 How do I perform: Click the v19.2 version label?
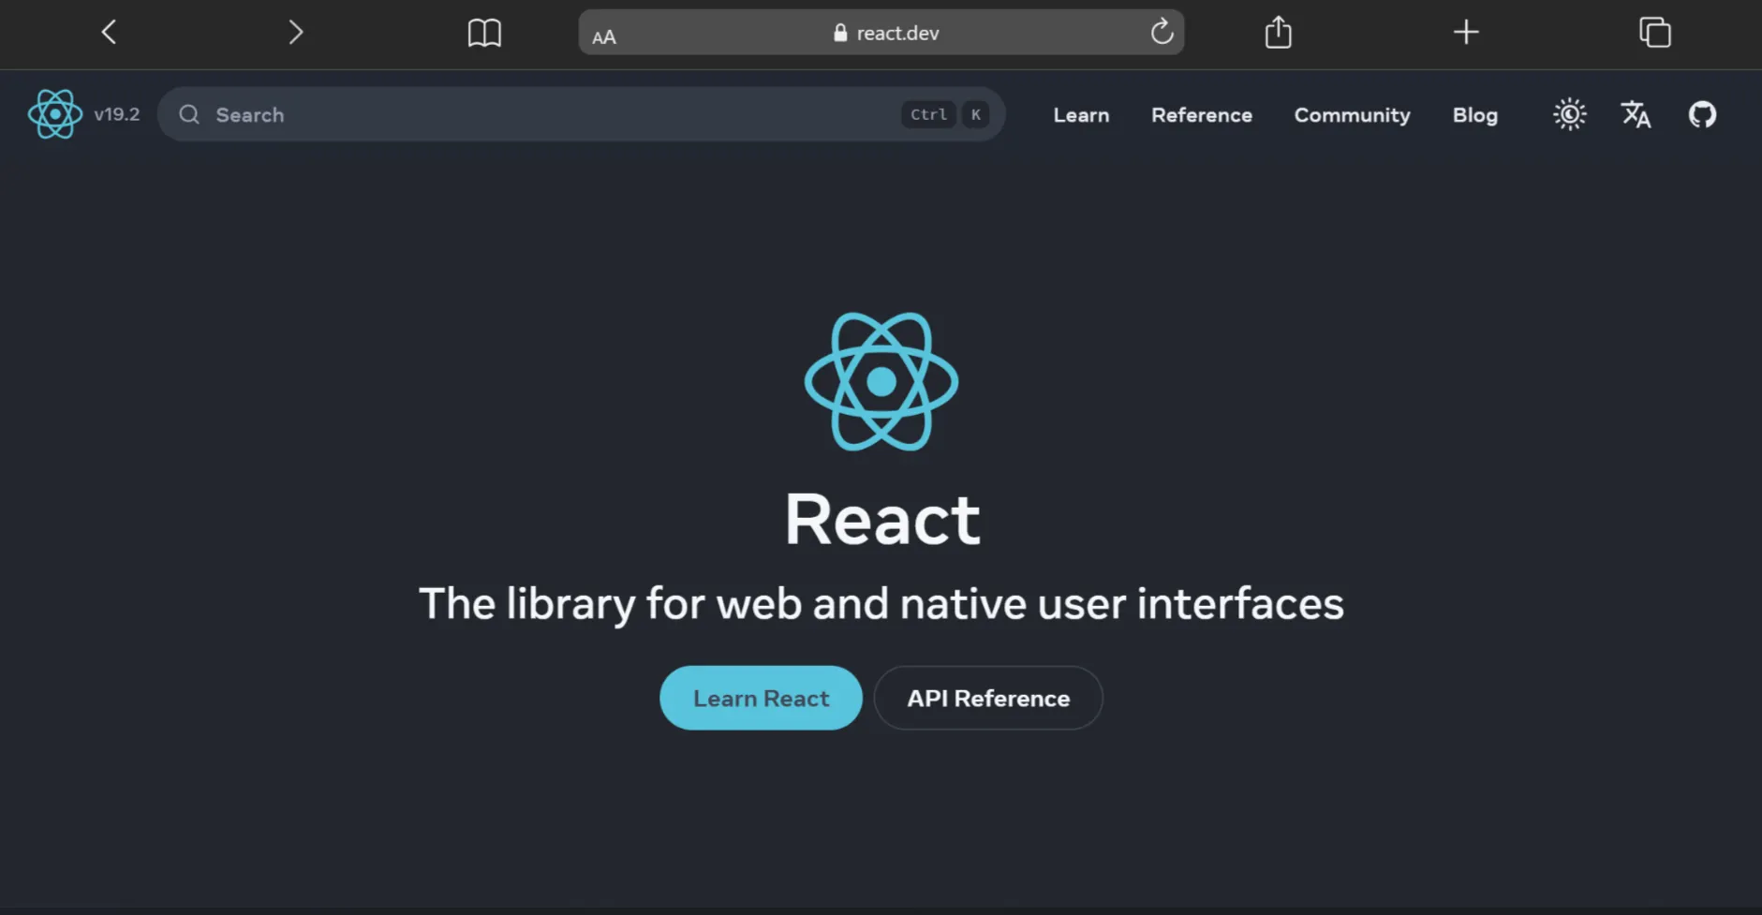pyautogui.click(x=117, y=114)
